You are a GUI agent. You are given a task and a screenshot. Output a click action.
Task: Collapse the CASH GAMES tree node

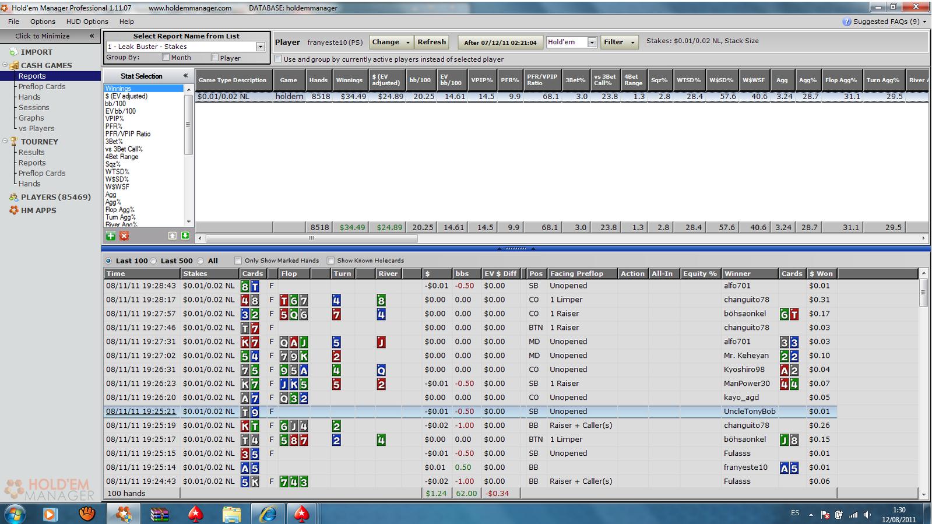5,65
